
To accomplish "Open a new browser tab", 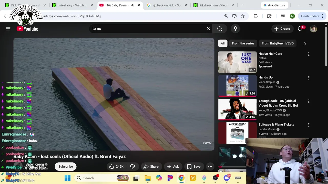I will tap(242, 5).
